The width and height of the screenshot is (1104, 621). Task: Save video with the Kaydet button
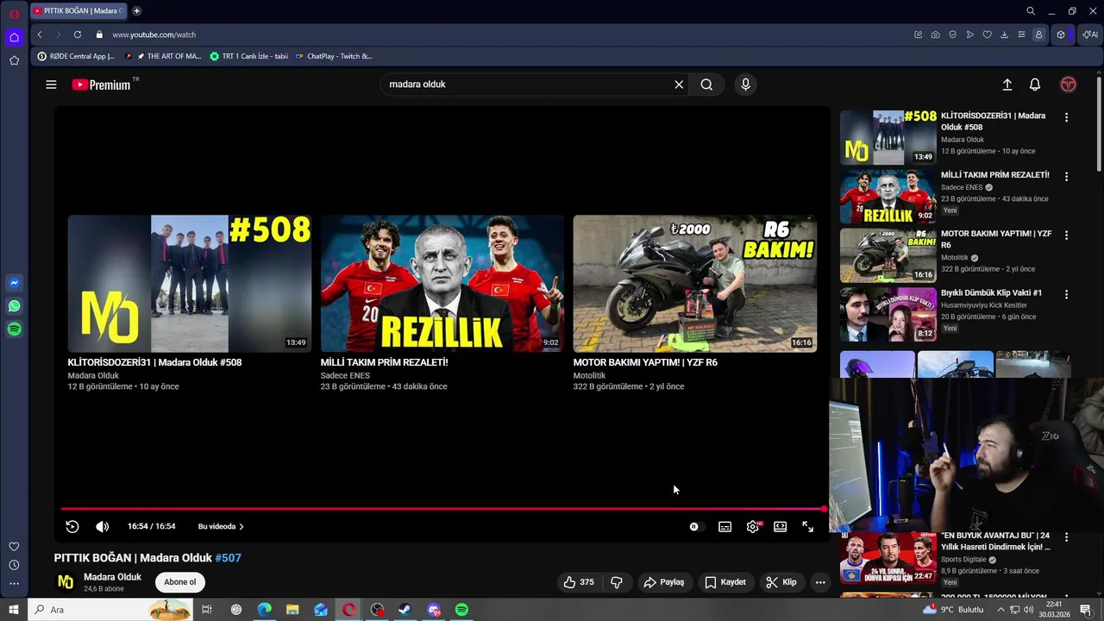click(725, 582)
